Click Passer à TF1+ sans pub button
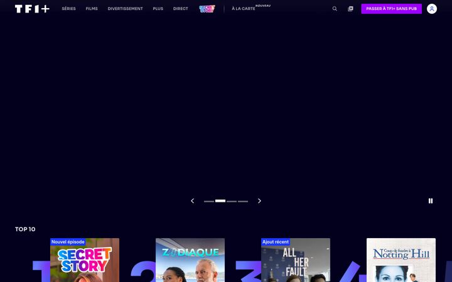The width and height of the screenshot is (452, 282). pos(392,9)
